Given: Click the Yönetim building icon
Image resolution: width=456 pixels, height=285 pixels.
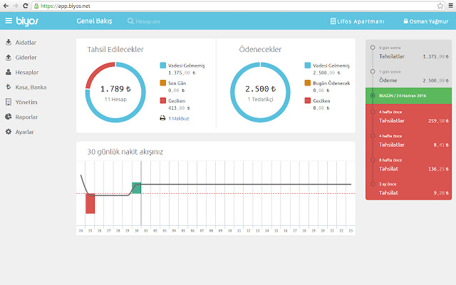Looking at the screenshot, I should click(9, 102).
